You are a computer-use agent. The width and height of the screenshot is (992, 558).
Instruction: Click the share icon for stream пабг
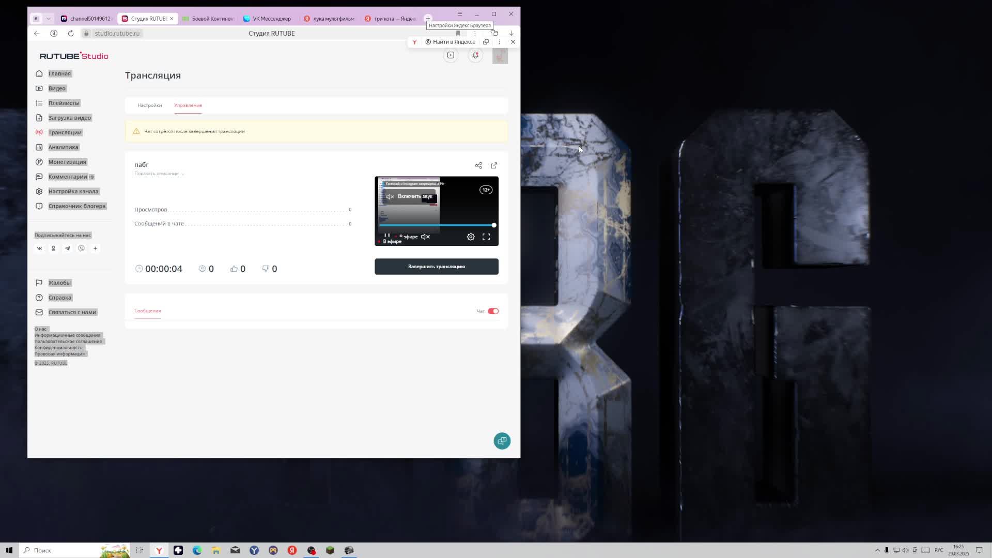point(478,165)
